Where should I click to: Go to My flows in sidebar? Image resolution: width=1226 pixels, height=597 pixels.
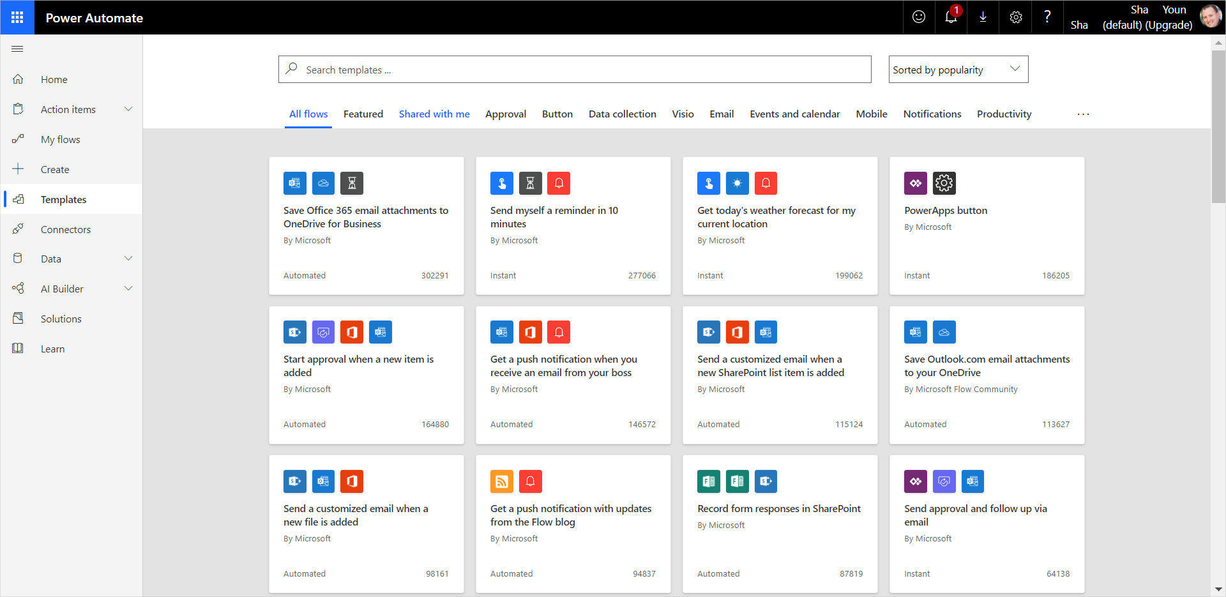61,139
